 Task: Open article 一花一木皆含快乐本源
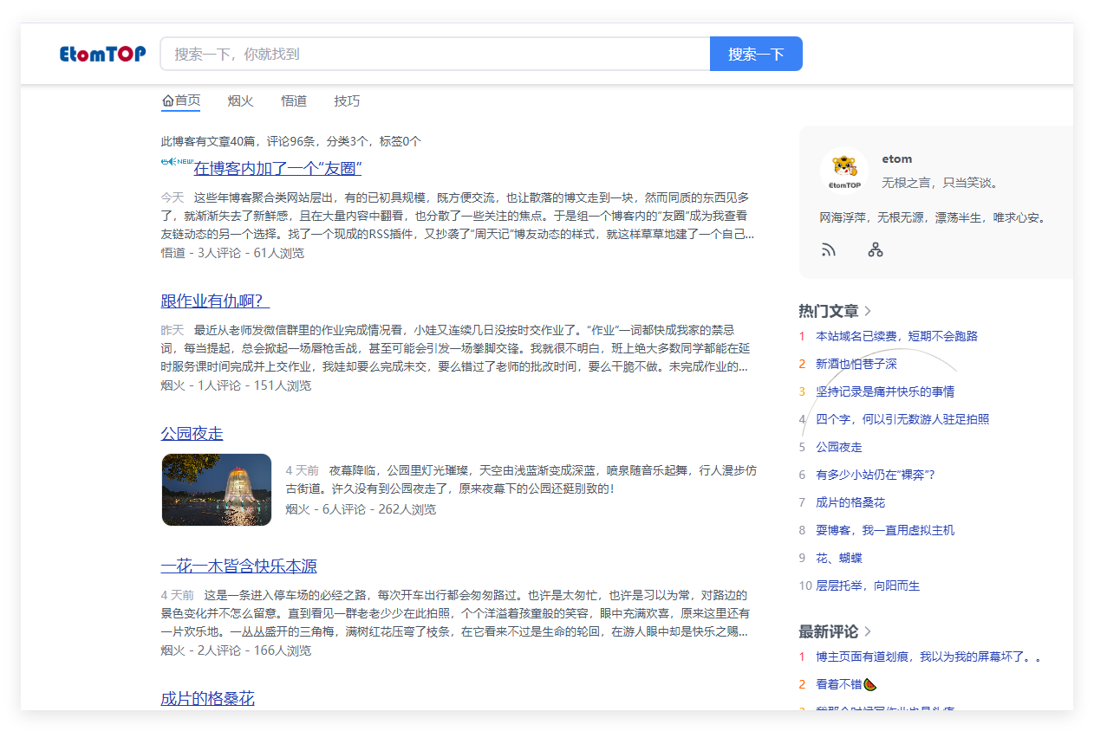(238, 566)
